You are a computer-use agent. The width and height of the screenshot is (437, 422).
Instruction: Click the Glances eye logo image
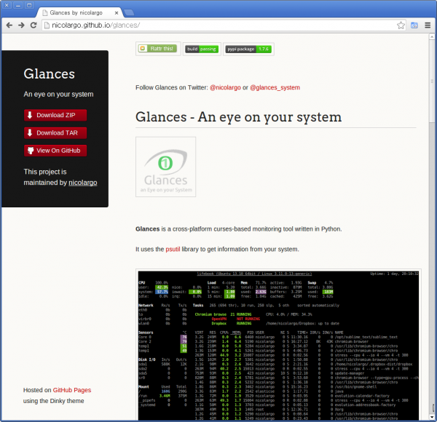point(165,167)
